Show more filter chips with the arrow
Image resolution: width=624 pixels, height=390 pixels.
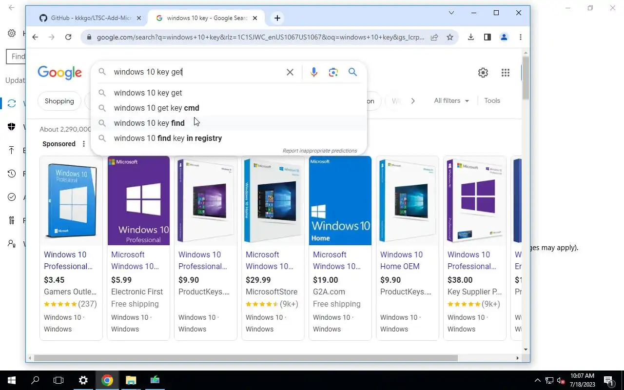click(413, 101)
